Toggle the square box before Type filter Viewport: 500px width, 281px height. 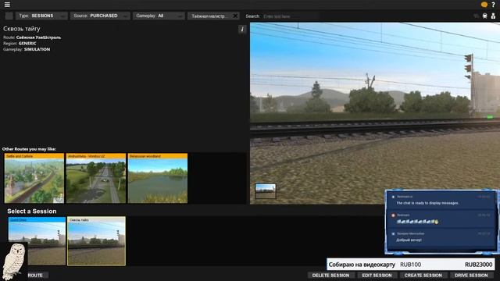[x=9, y=16]
